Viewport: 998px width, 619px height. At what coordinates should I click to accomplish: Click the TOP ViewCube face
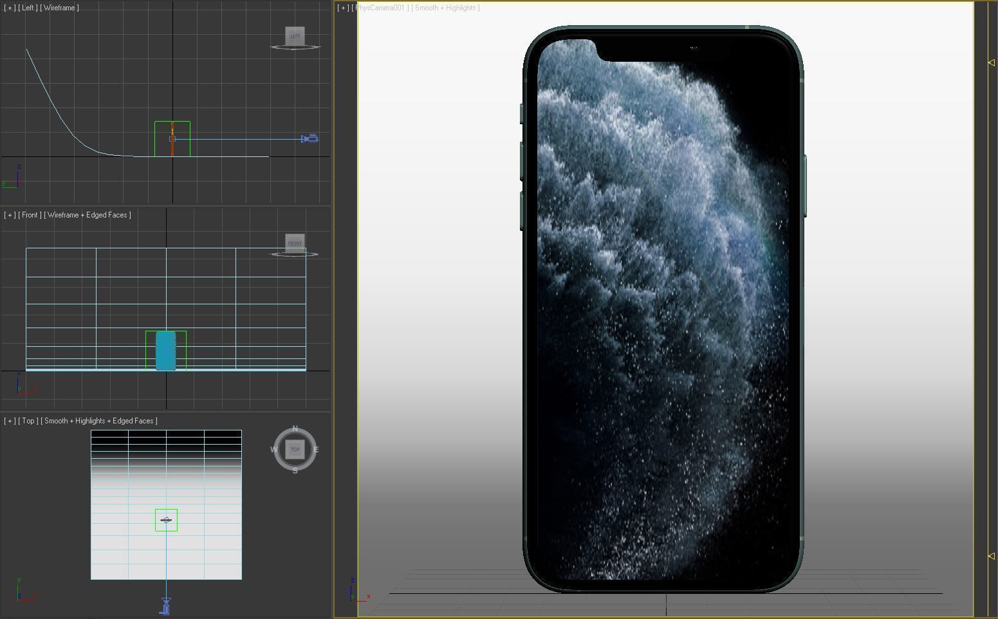coord(295,449)
